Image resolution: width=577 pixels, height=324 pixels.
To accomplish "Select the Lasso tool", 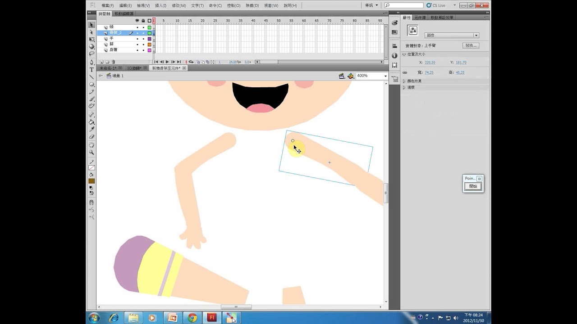I will (x=92, y=54).
